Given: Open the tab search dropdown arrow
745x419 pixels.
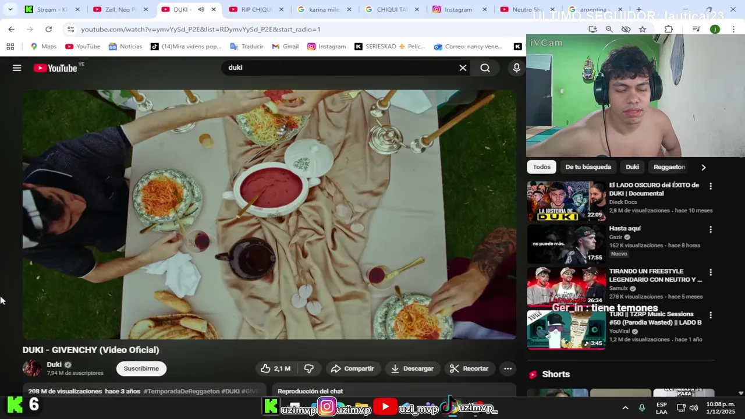Looking at the screenshot, I should click(10, 9).
